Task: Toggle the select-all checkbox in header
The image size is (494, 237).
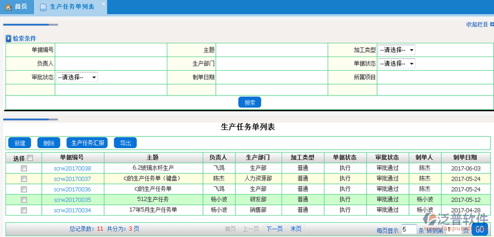Action: coord(30,158)
